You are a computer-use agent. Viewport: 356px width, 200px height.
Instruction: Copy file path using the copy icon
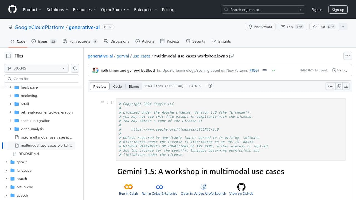(x=231, y=56)
